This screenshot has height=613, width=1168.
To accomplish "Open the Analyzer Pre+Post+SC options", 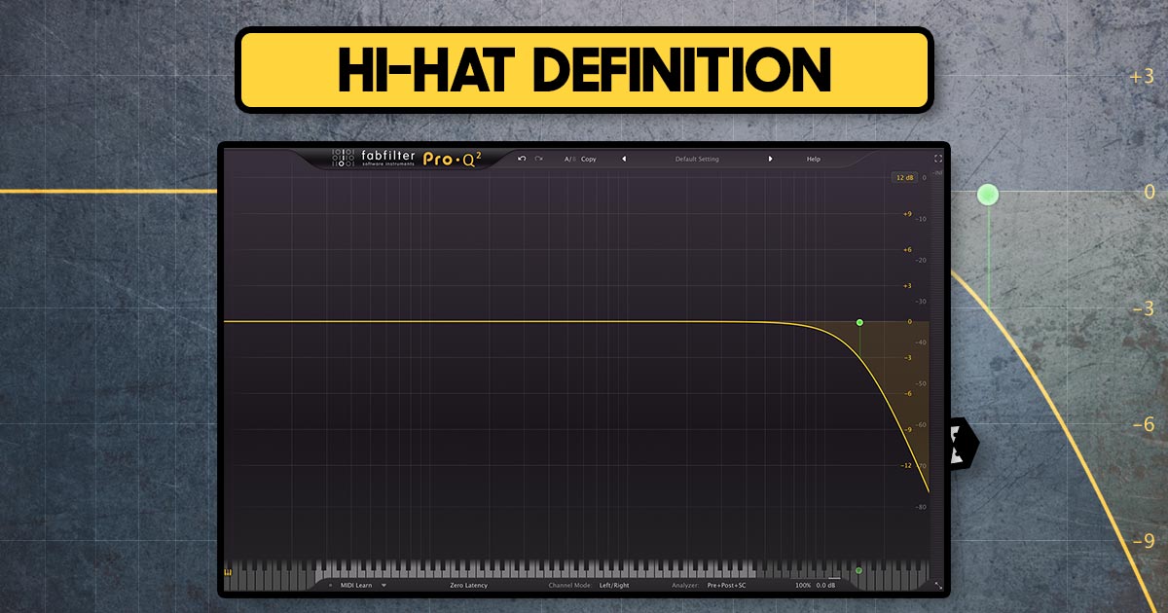I will tap(725, 584).
